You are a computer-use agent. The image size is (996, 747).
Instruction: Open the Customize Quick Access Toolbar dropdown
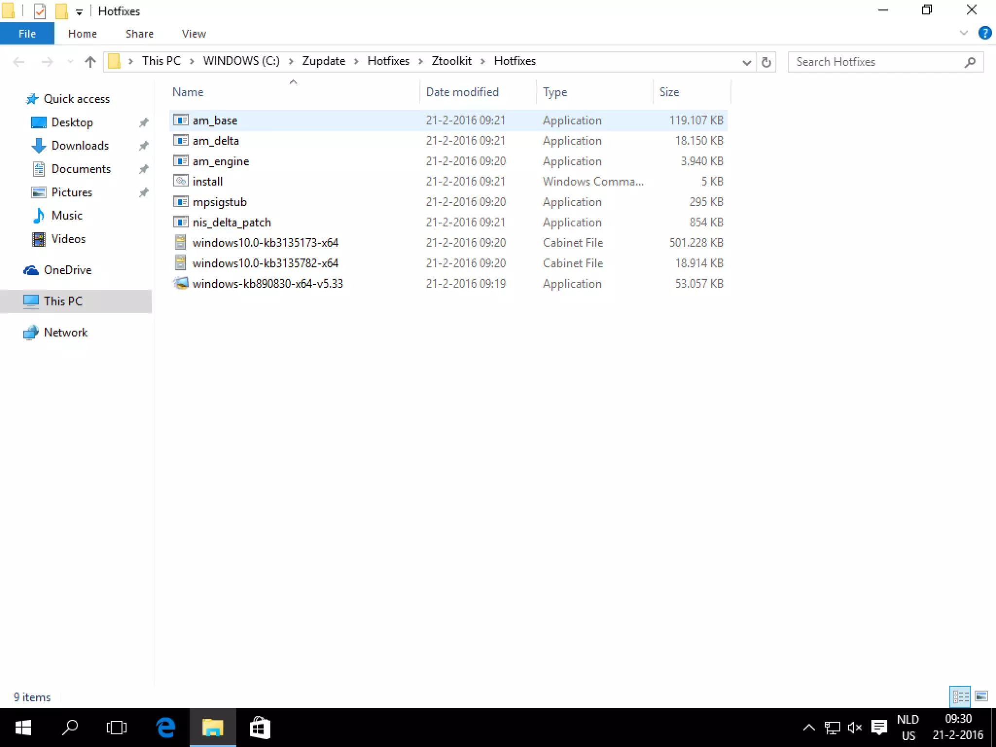click(x=79, y=12)
